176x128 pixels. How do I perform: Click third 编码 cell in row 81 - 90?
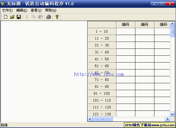(162, 86)
